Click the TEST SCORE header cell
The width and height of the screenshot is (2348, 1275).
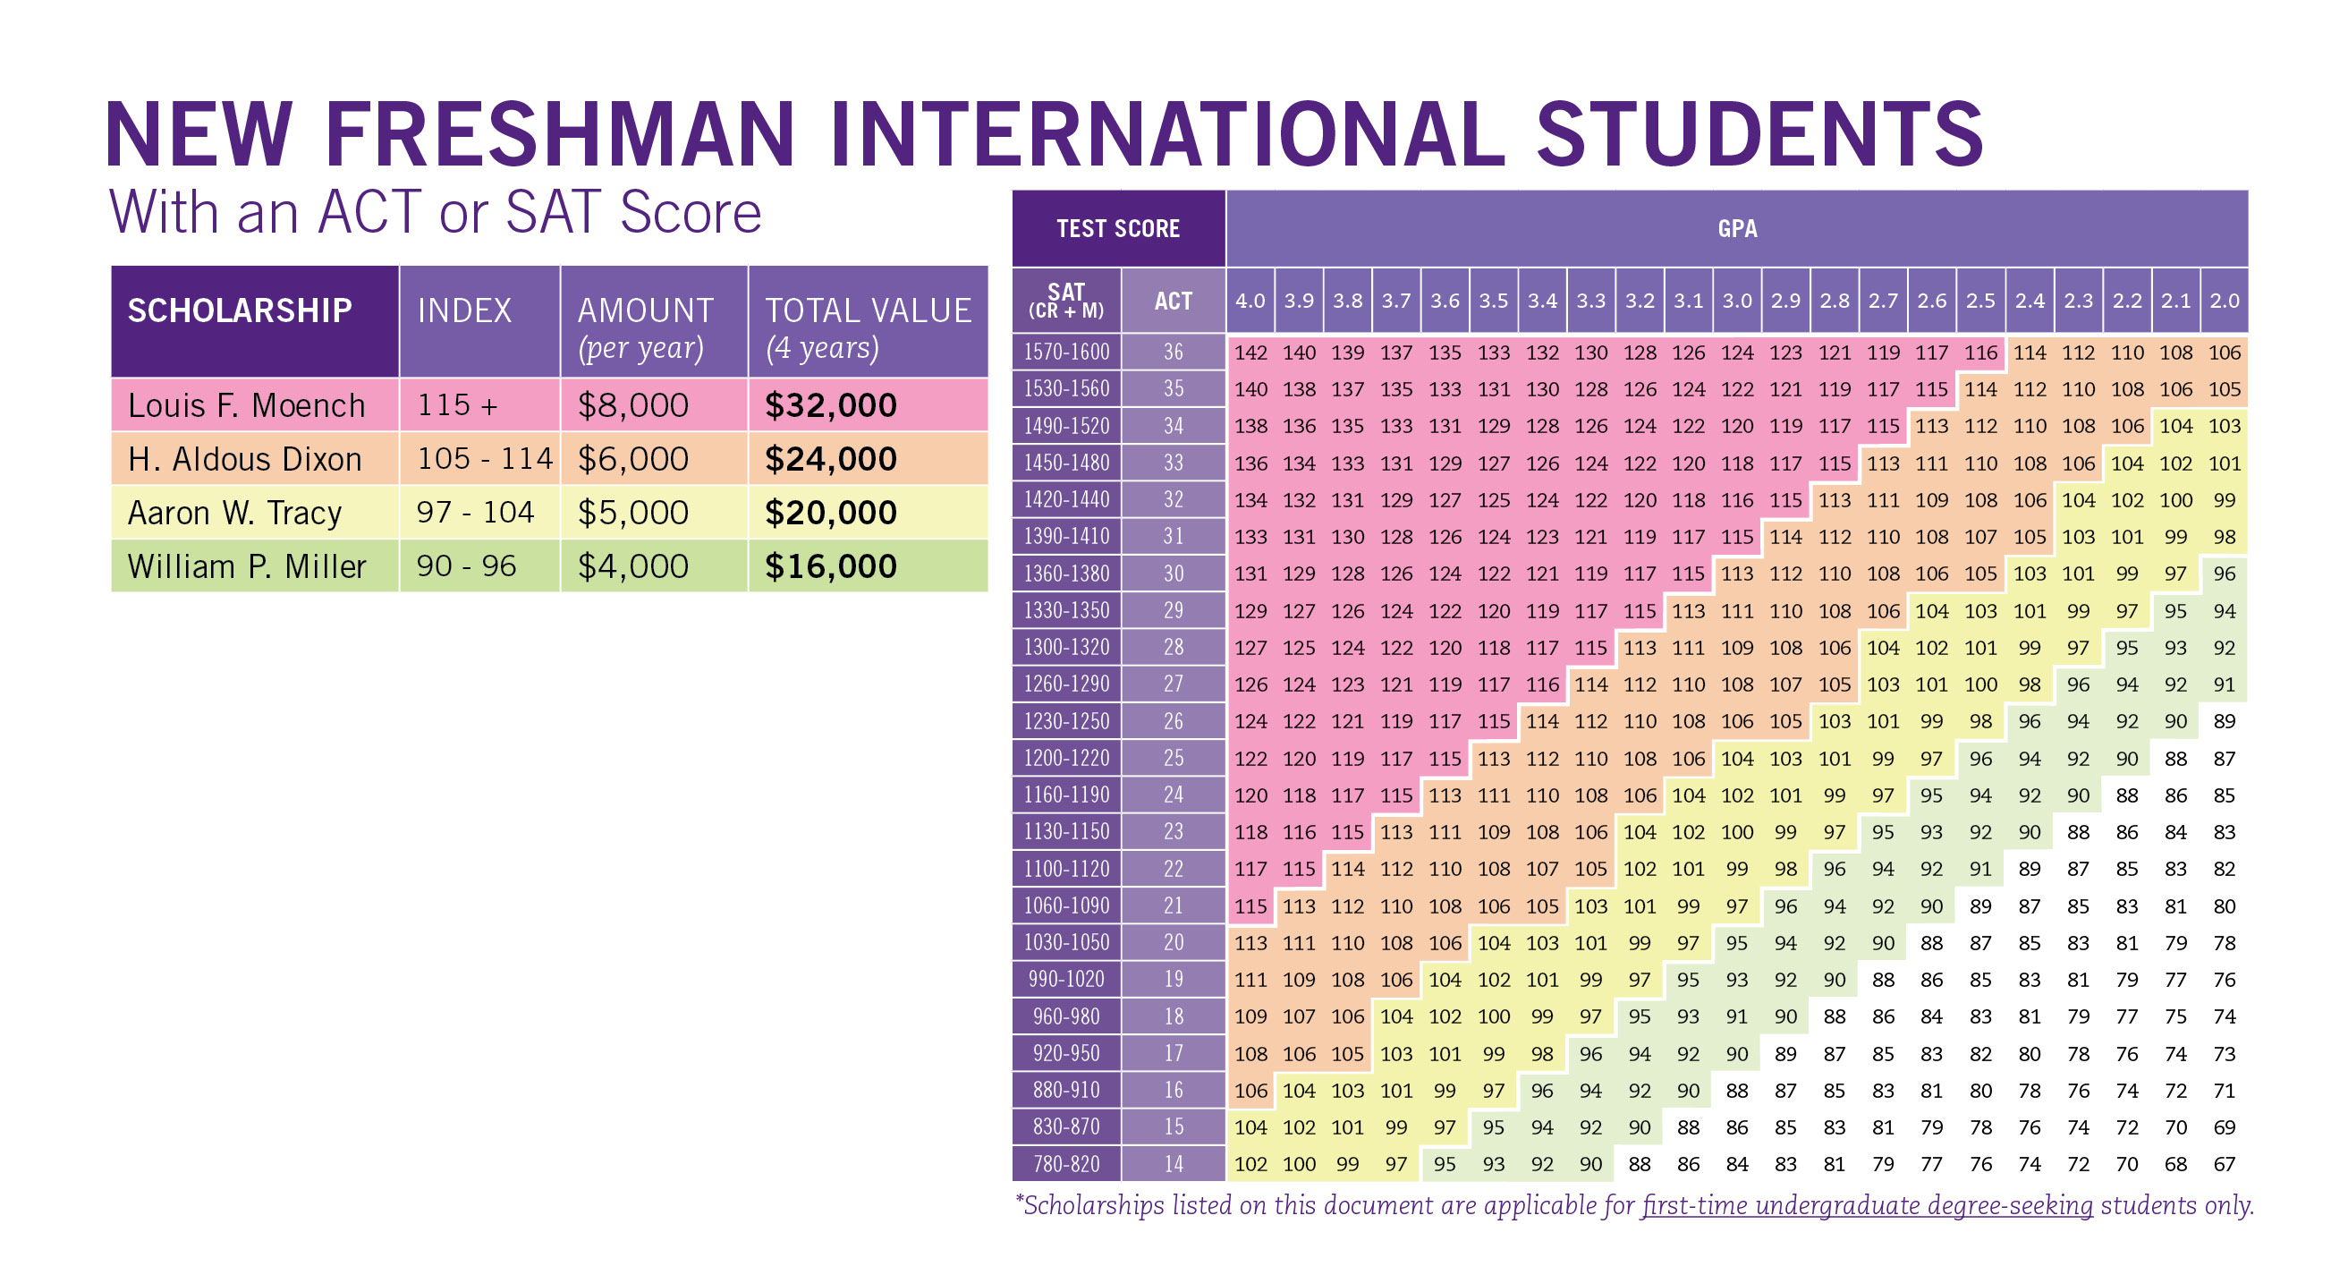(1117, 228)
